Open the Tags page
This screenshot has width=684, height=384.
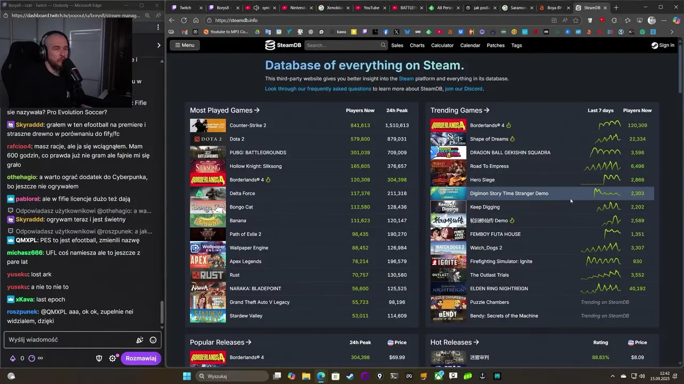[x=516, y=45]
